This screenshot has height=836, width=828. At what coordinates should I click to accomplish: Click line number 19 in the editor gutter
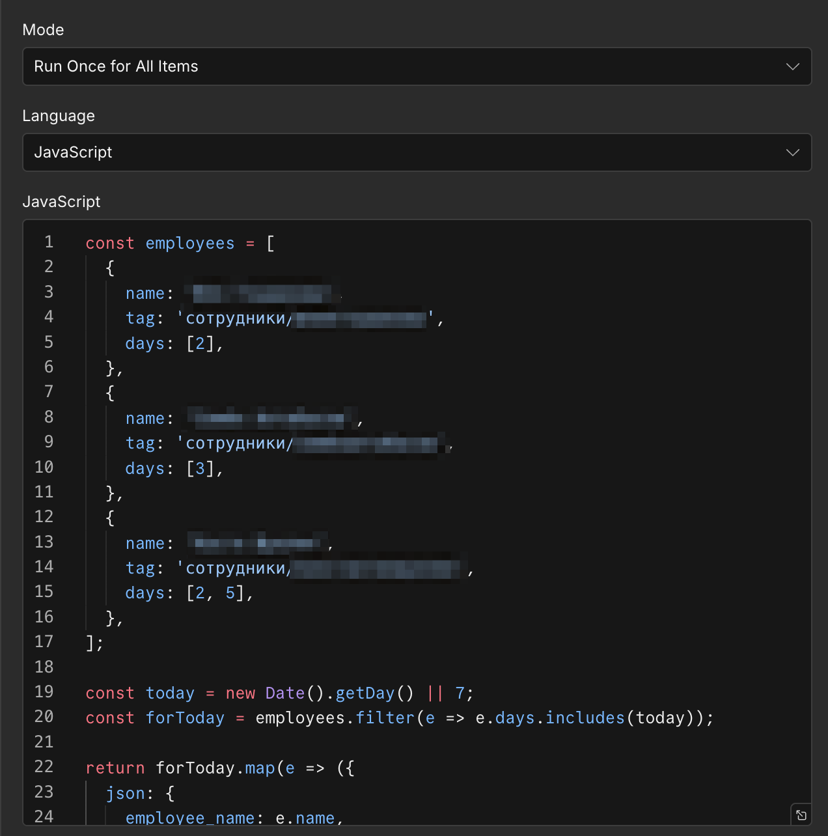(x=44, y=692)
